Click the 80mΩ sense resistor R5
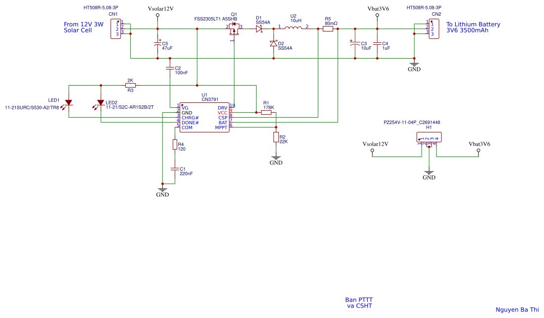This screenshot has width=544, height=318. pyautogui.click(x=327, y=28)
